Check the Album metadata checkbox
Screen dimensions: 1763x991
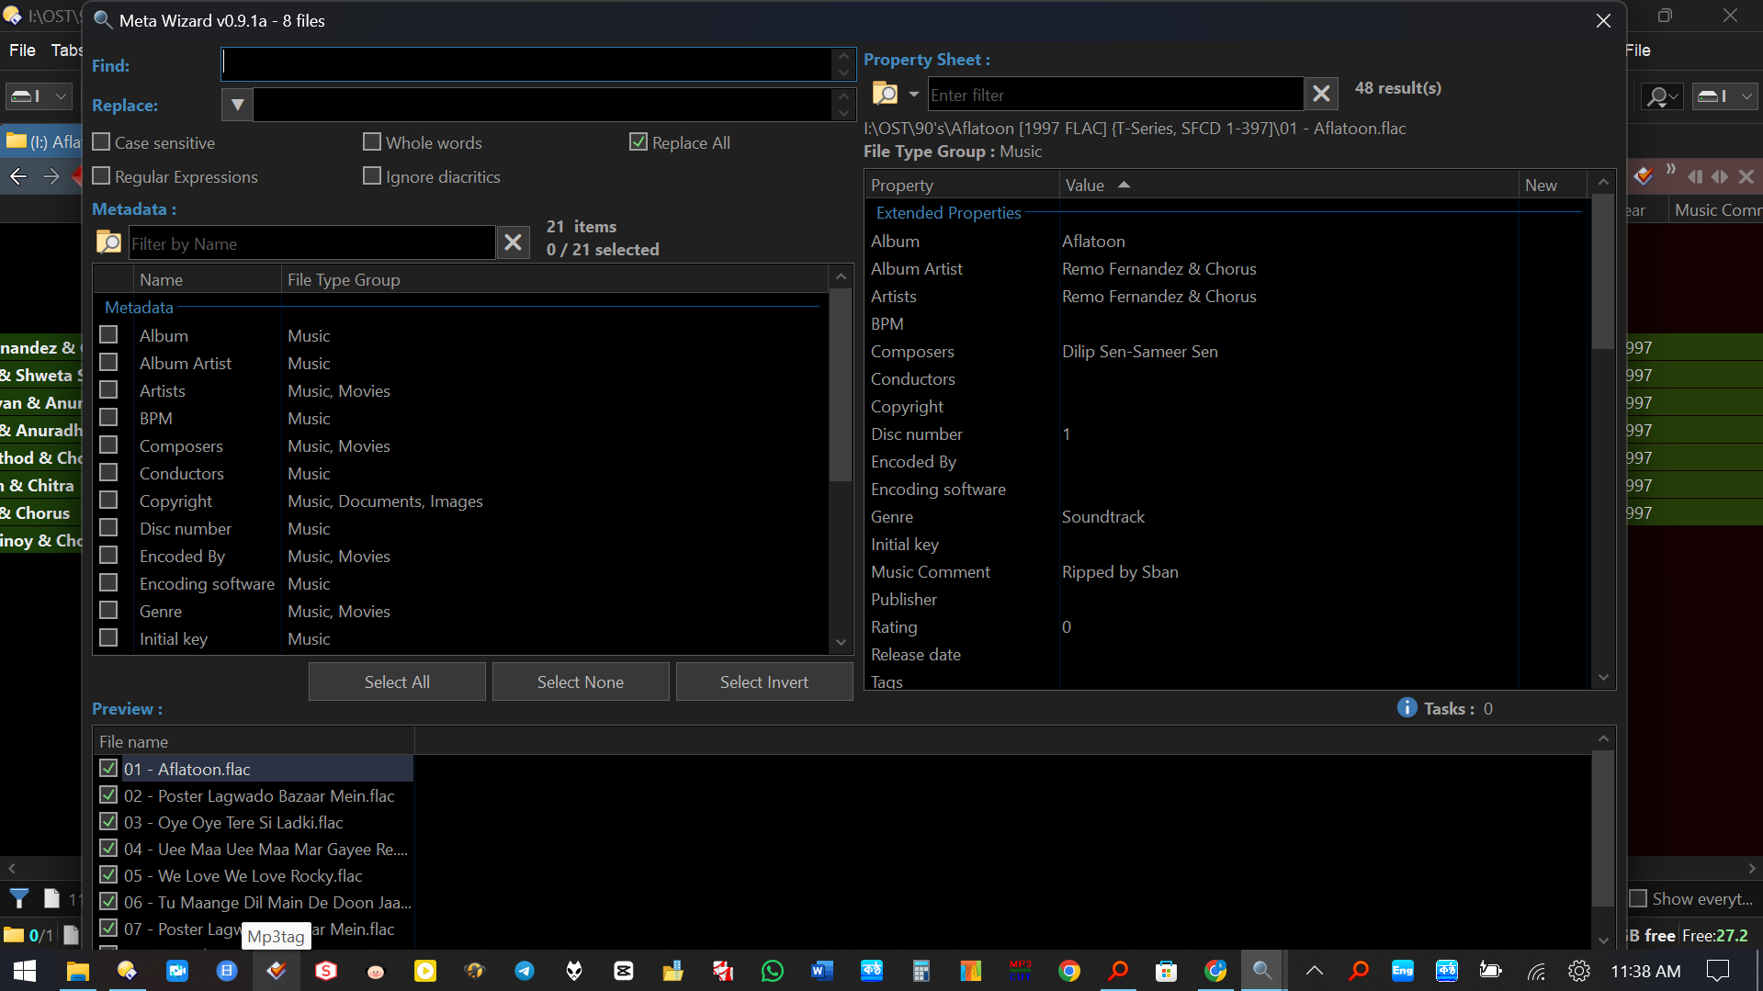click(108, 334)
